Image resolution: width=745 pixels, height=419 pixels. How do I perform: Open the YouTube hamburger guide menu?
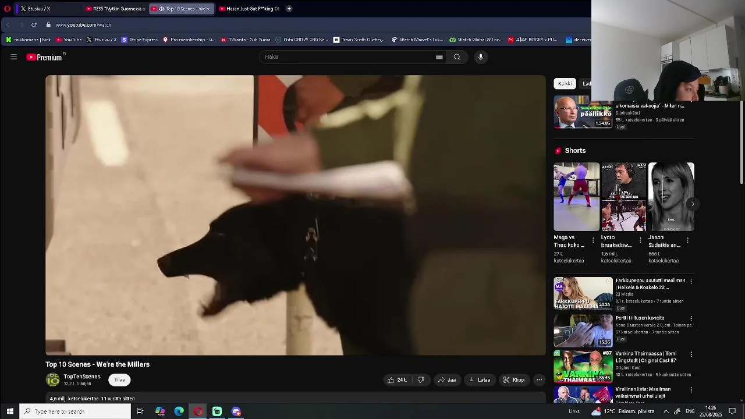coord(13,57)
